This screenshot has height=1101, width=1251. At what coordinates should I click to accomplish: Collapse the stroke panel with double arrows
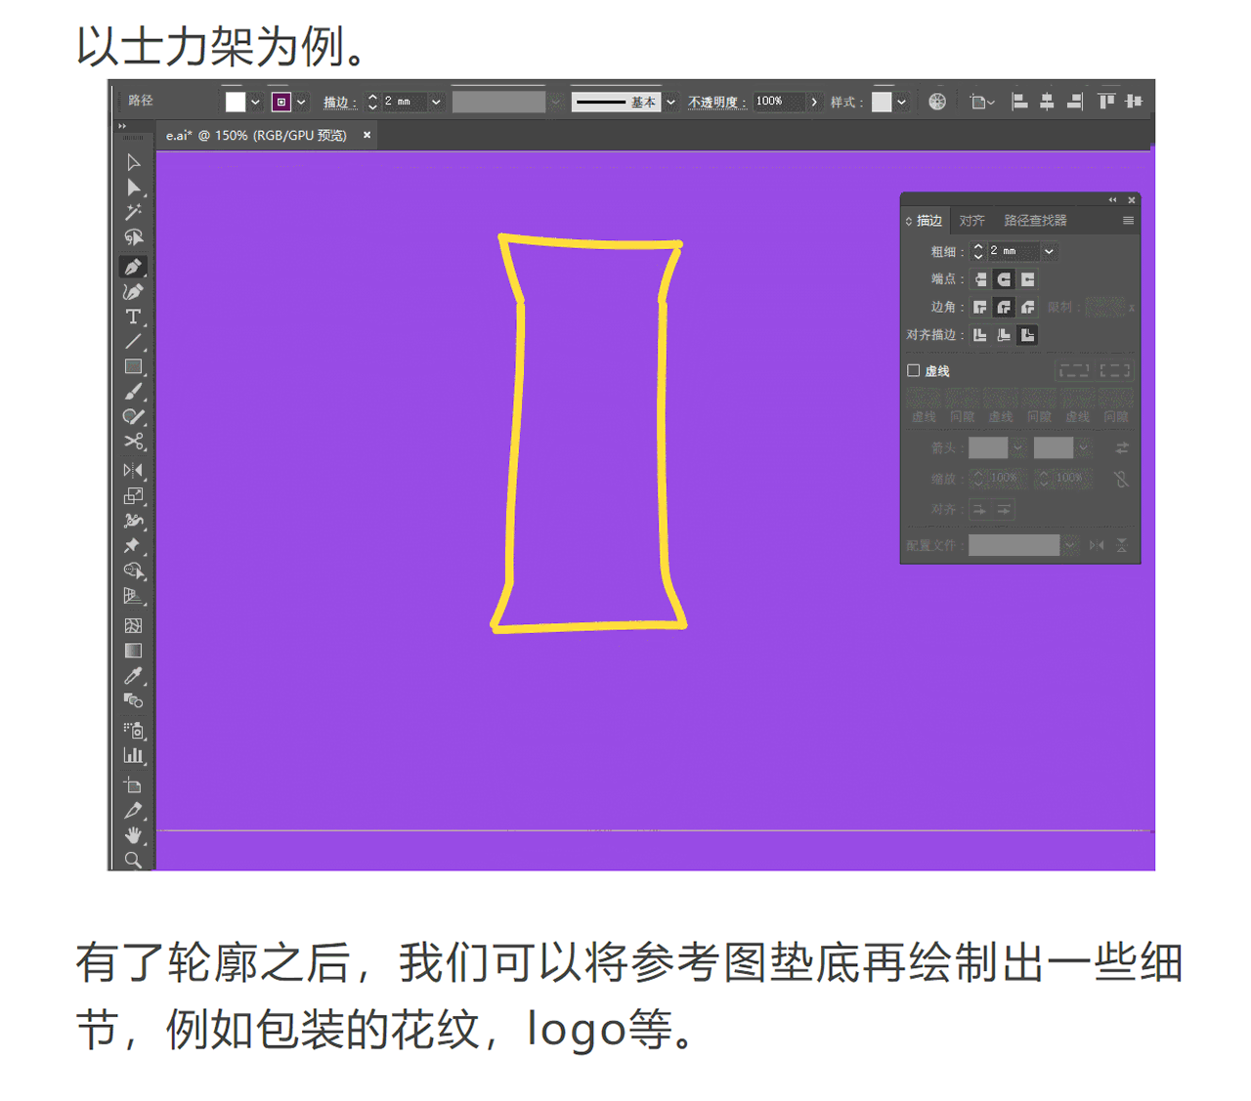point(1112,200)
